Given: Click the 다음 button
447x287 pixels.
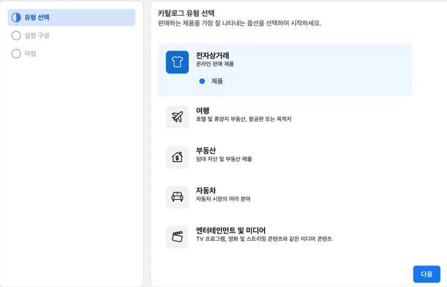Looking at the screenshot, I should pos(426,274).
